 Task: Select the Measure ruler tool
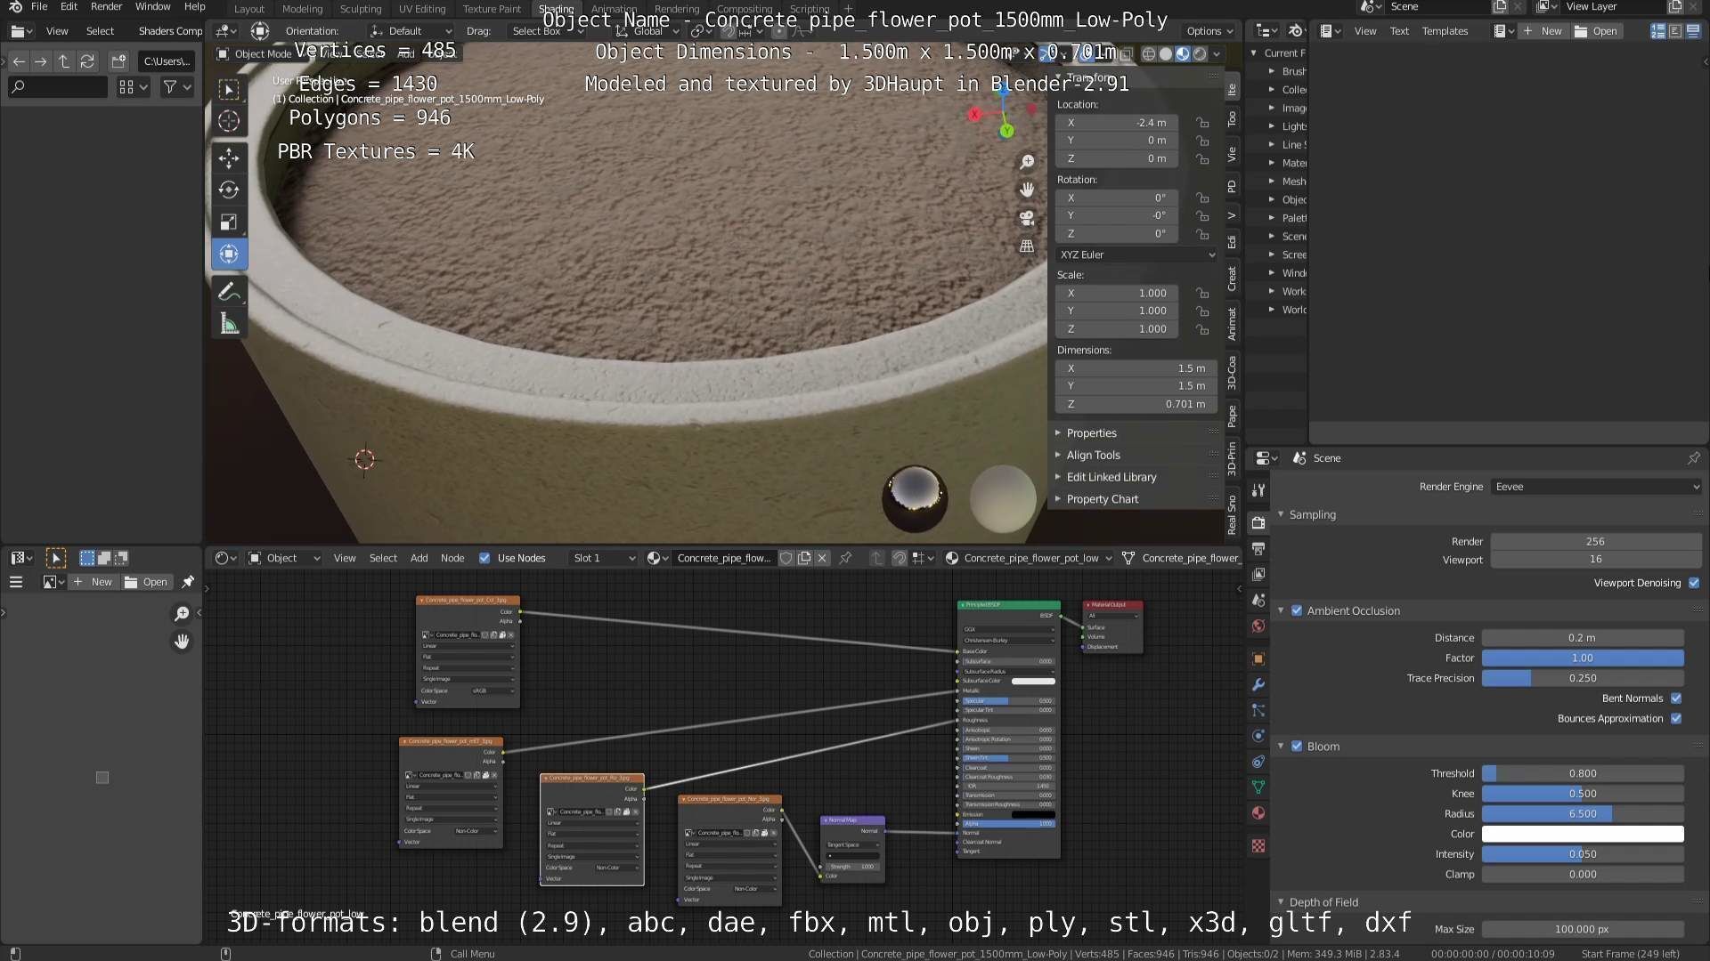[229, 324]
